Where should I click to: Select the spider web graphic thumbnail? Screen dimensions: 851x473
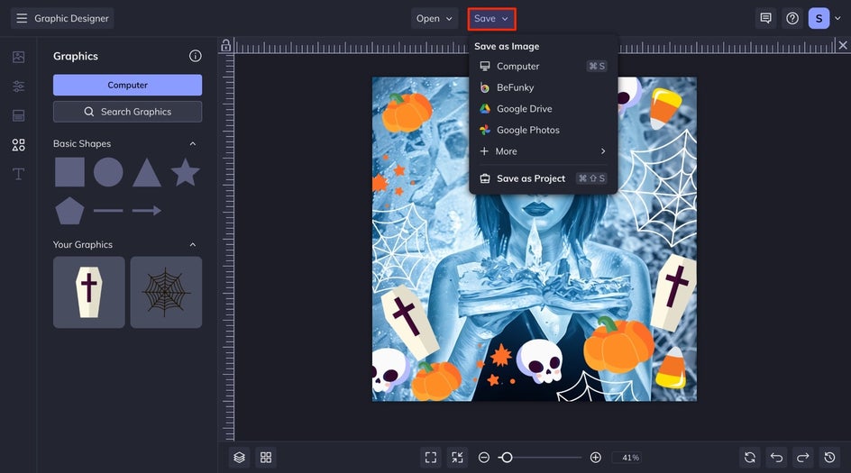point(166,293)
